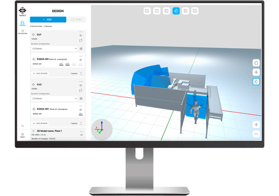Open the three-dot menu for CU2
Image resolution: width=279 pixels, height=196 pixels.
point(81,82)
